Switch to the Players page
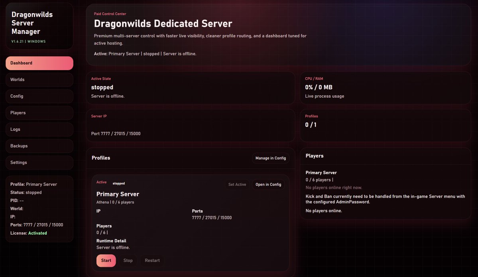Viewport: 478px width, 277px height. [x=39, y=113]
